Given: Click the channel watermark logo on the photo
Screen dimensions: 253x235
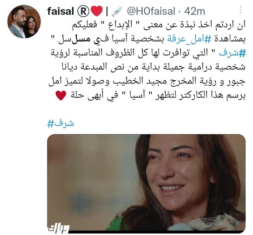Looking at the screenshot, I should [x=59, y=228].
